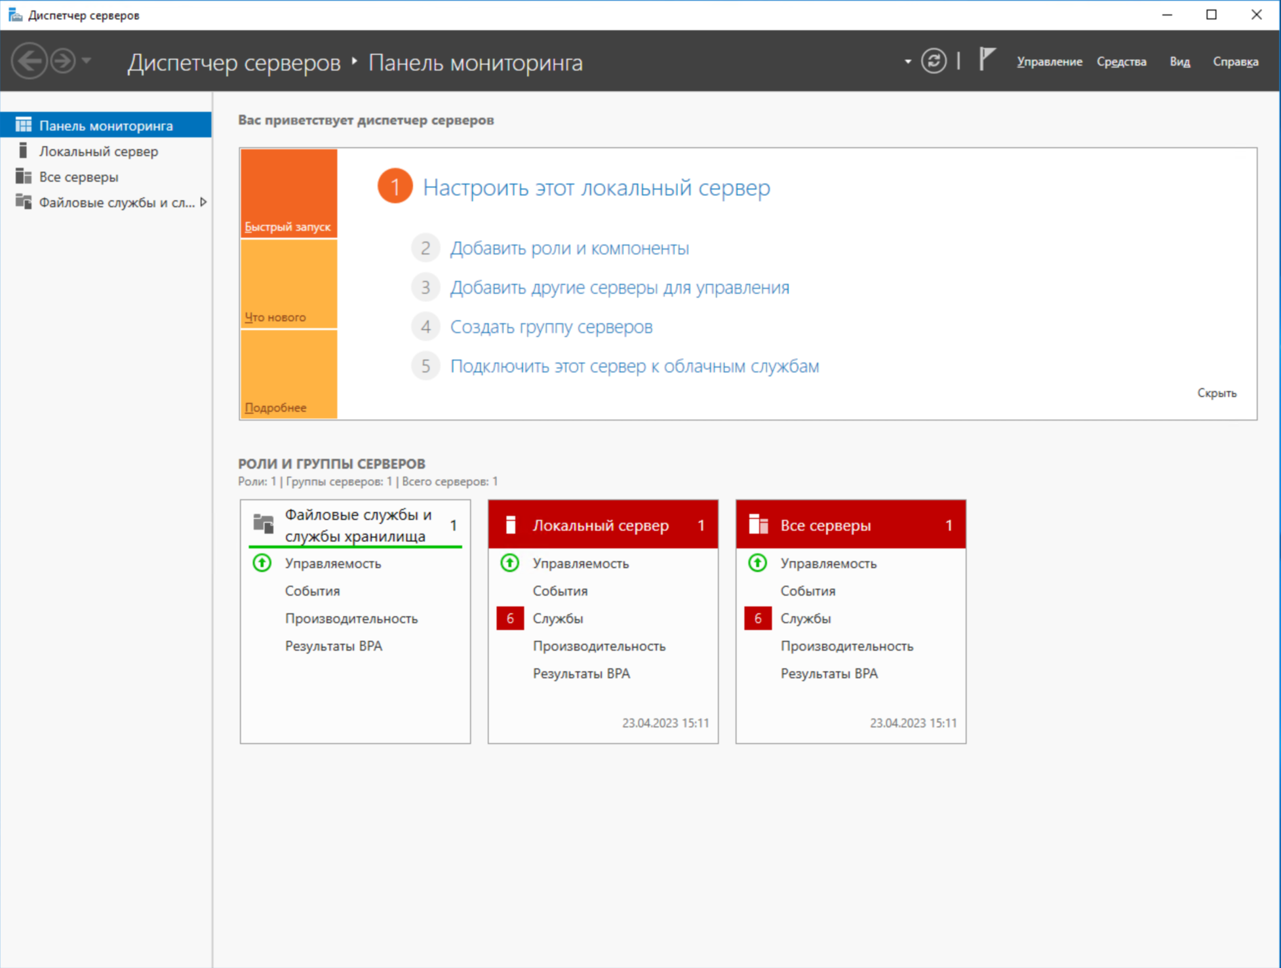Select the orange Быстрый запуск tile
This screenshot has height=968, width=1281.
(x=288, y=193)
